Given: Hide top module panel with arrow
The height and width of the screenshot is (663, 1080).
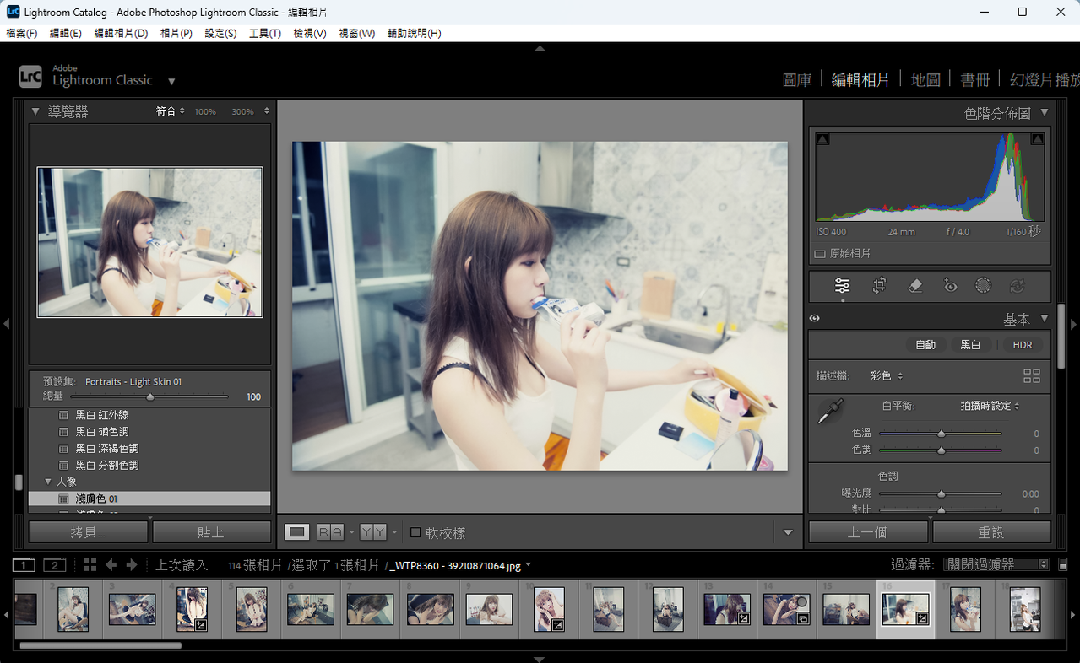Looking at the screenshot, I should (540, 49).
